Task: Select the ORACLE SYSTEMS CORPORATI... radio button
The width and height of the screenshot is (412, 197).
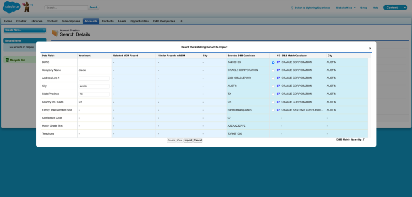Action: pyautogui.click(x=273, y=110)
